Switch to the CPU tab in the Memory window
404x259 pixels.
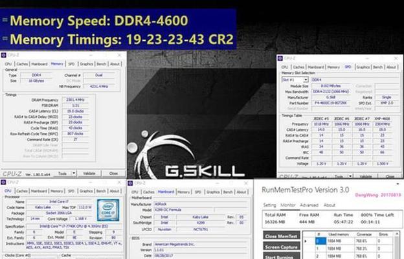coord(8,64)
